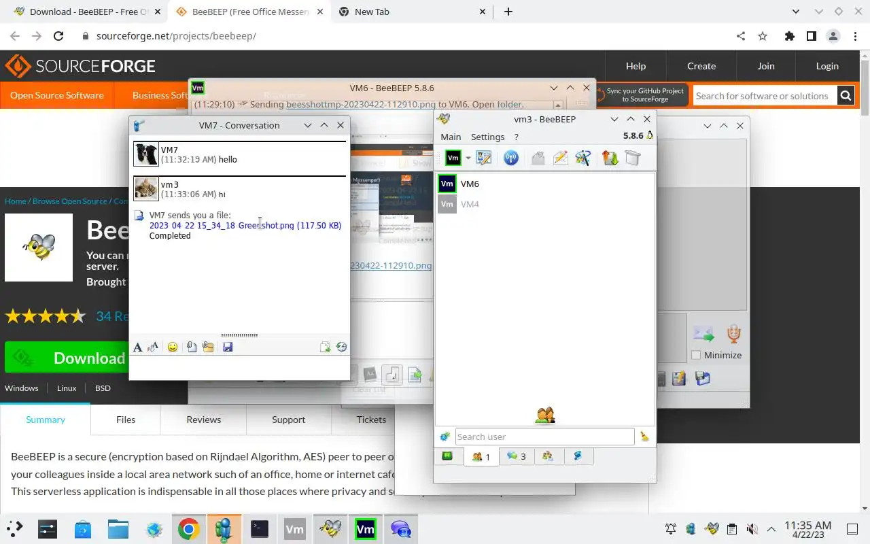Toggle the Minimize checkbox
The height and width of the screenshot is (544, 870).
click(x=696, y=355)
